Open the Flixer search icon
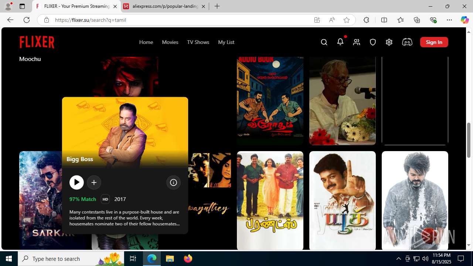473x266 pixels. 324,42
